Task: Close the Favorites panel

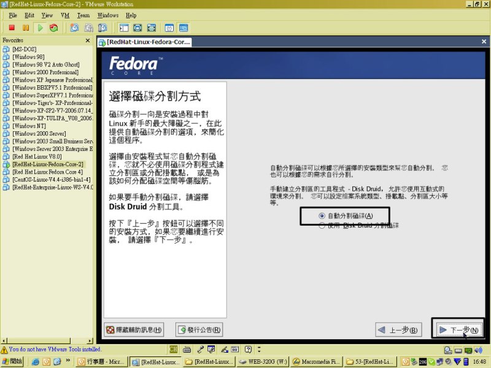Action: click(88, 40)
